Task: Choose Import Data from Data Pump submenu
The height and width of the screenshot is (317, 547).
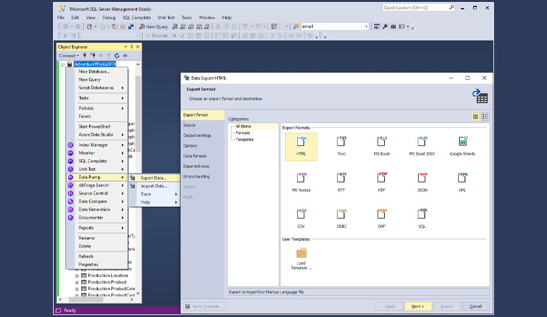Action: (x=154, y=186)
